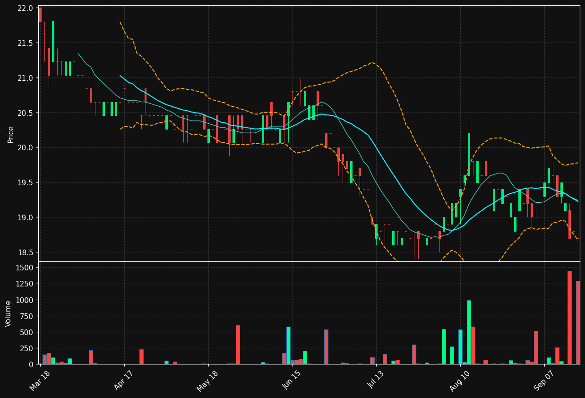
Task: Click the 19.5 price axis tick label
Action: (x=26, y=183)
